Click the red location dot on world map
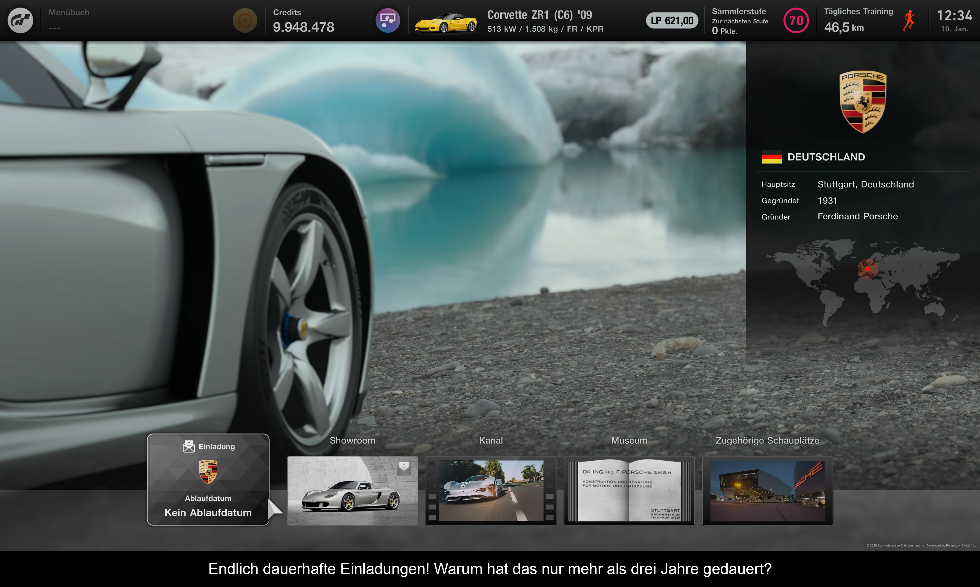 pyautogui.click(x=868, y=269)
